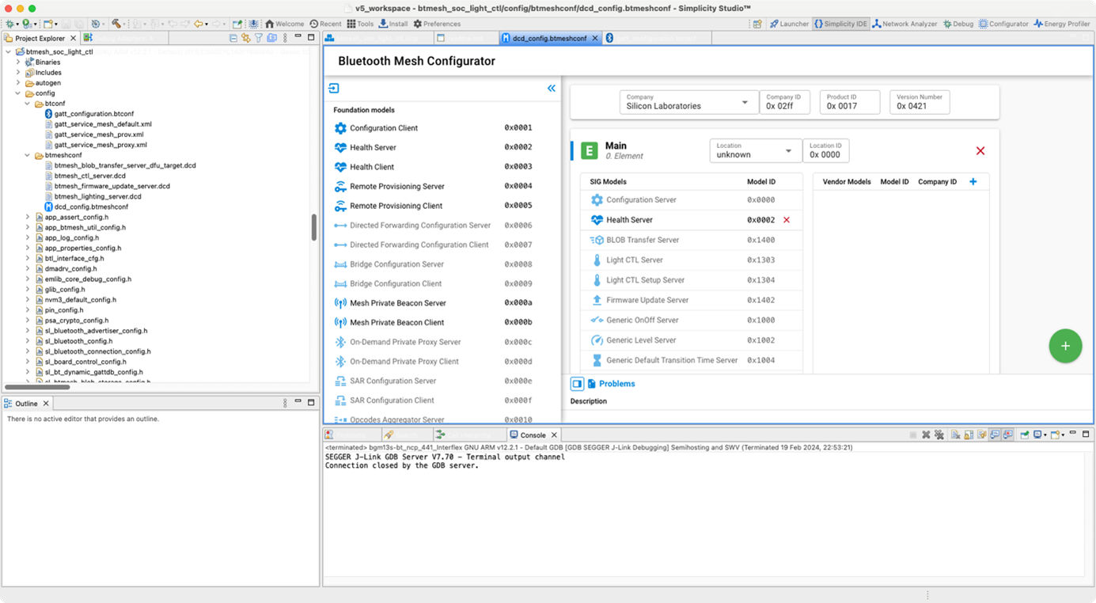The image size is (1096, 603).
Task: Open the Location dropdown
Action: (788, 150)
